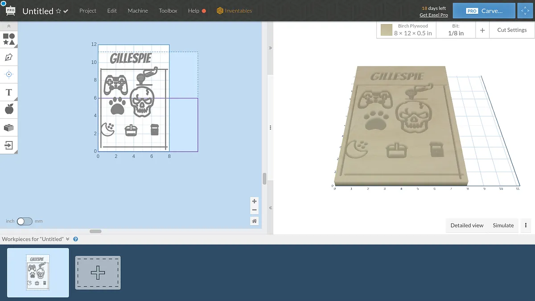Expand the Workpieces for Untitled chevron
Screen dimensions: 535x301
point(68,239)
